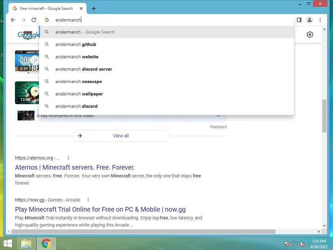333x250 pixels.
Task: Click the address bar containing 'endermanch'
Action: point(166,20)
